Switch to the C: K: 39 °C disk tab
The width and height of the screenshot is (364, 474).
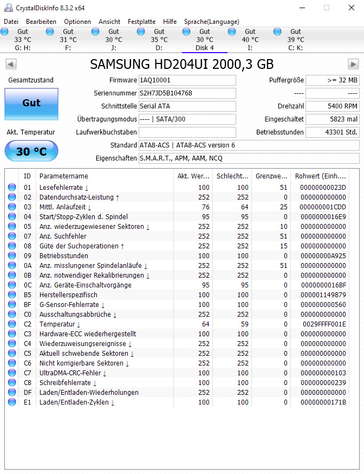tap(296, 40)
